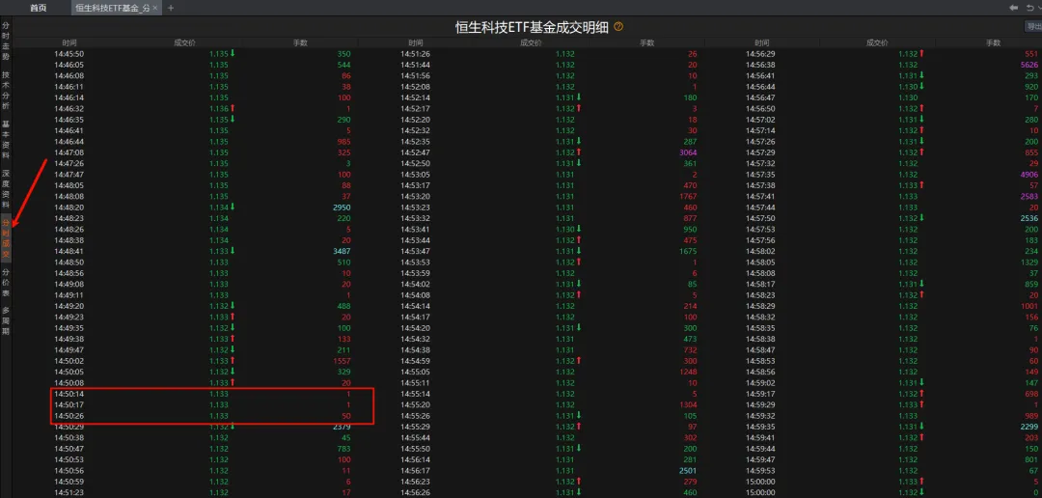
Task: Click the first column 成交价 header
Action: point(184,43)
